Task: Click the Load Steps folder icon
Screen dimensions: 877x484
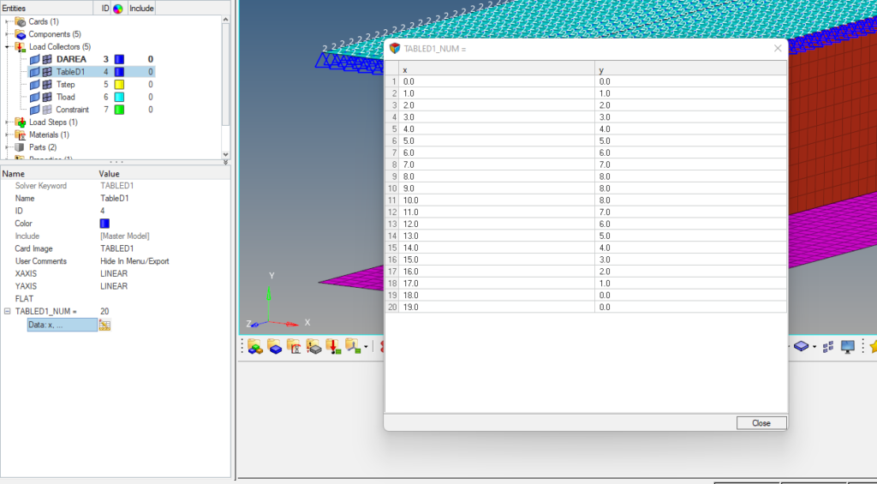Action: pyautogui.click(x=21, y=122)
